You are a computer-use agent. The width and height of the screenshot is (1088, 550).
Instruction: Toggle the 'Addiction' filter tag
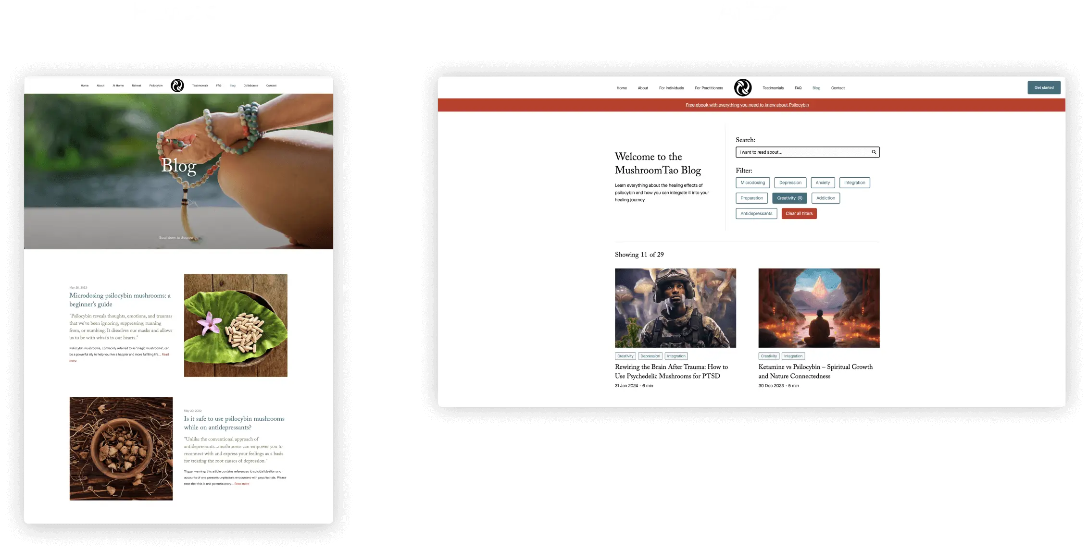pyautogui.click(x=825, y=198)
